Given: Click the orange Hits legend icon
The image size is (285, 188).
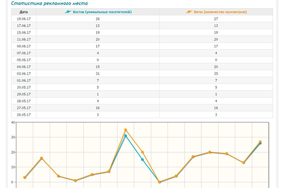Looking at the screenshot, I should point(189,12).
